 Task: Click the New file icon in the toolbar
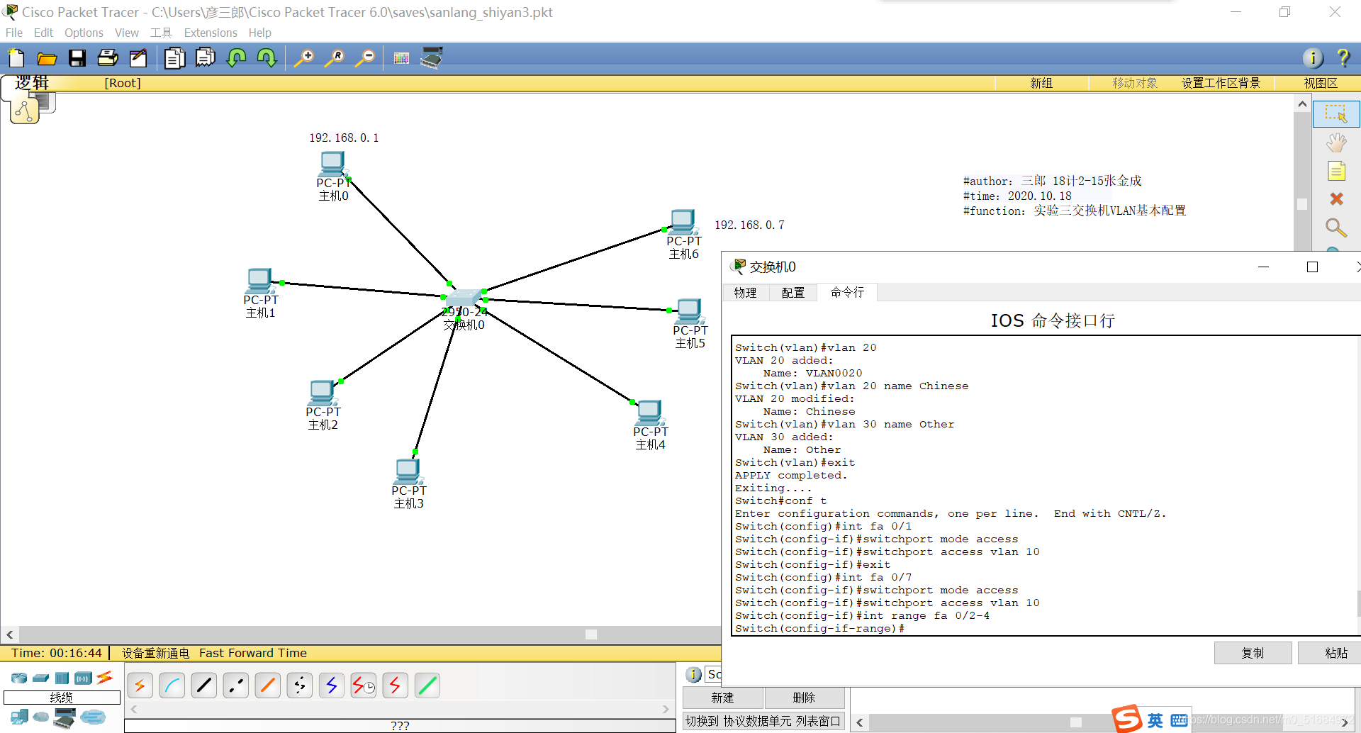pos(16,58)
